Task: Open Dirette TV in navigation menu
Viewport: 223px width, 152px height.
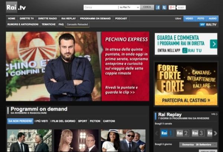Action: [27, 19]
